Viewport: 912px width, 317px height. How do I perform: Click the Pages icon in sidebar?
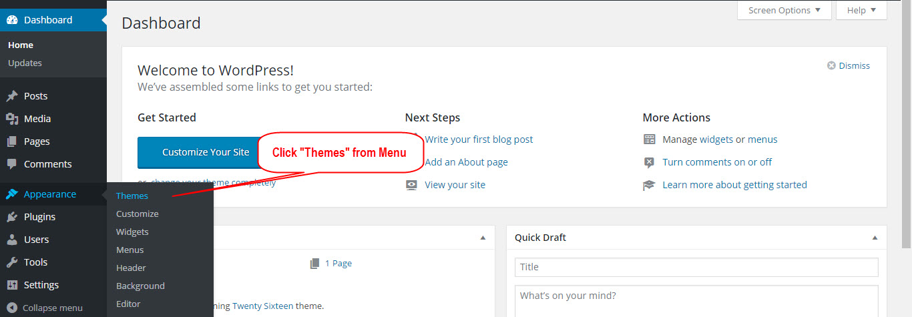[x=12, y=141]
